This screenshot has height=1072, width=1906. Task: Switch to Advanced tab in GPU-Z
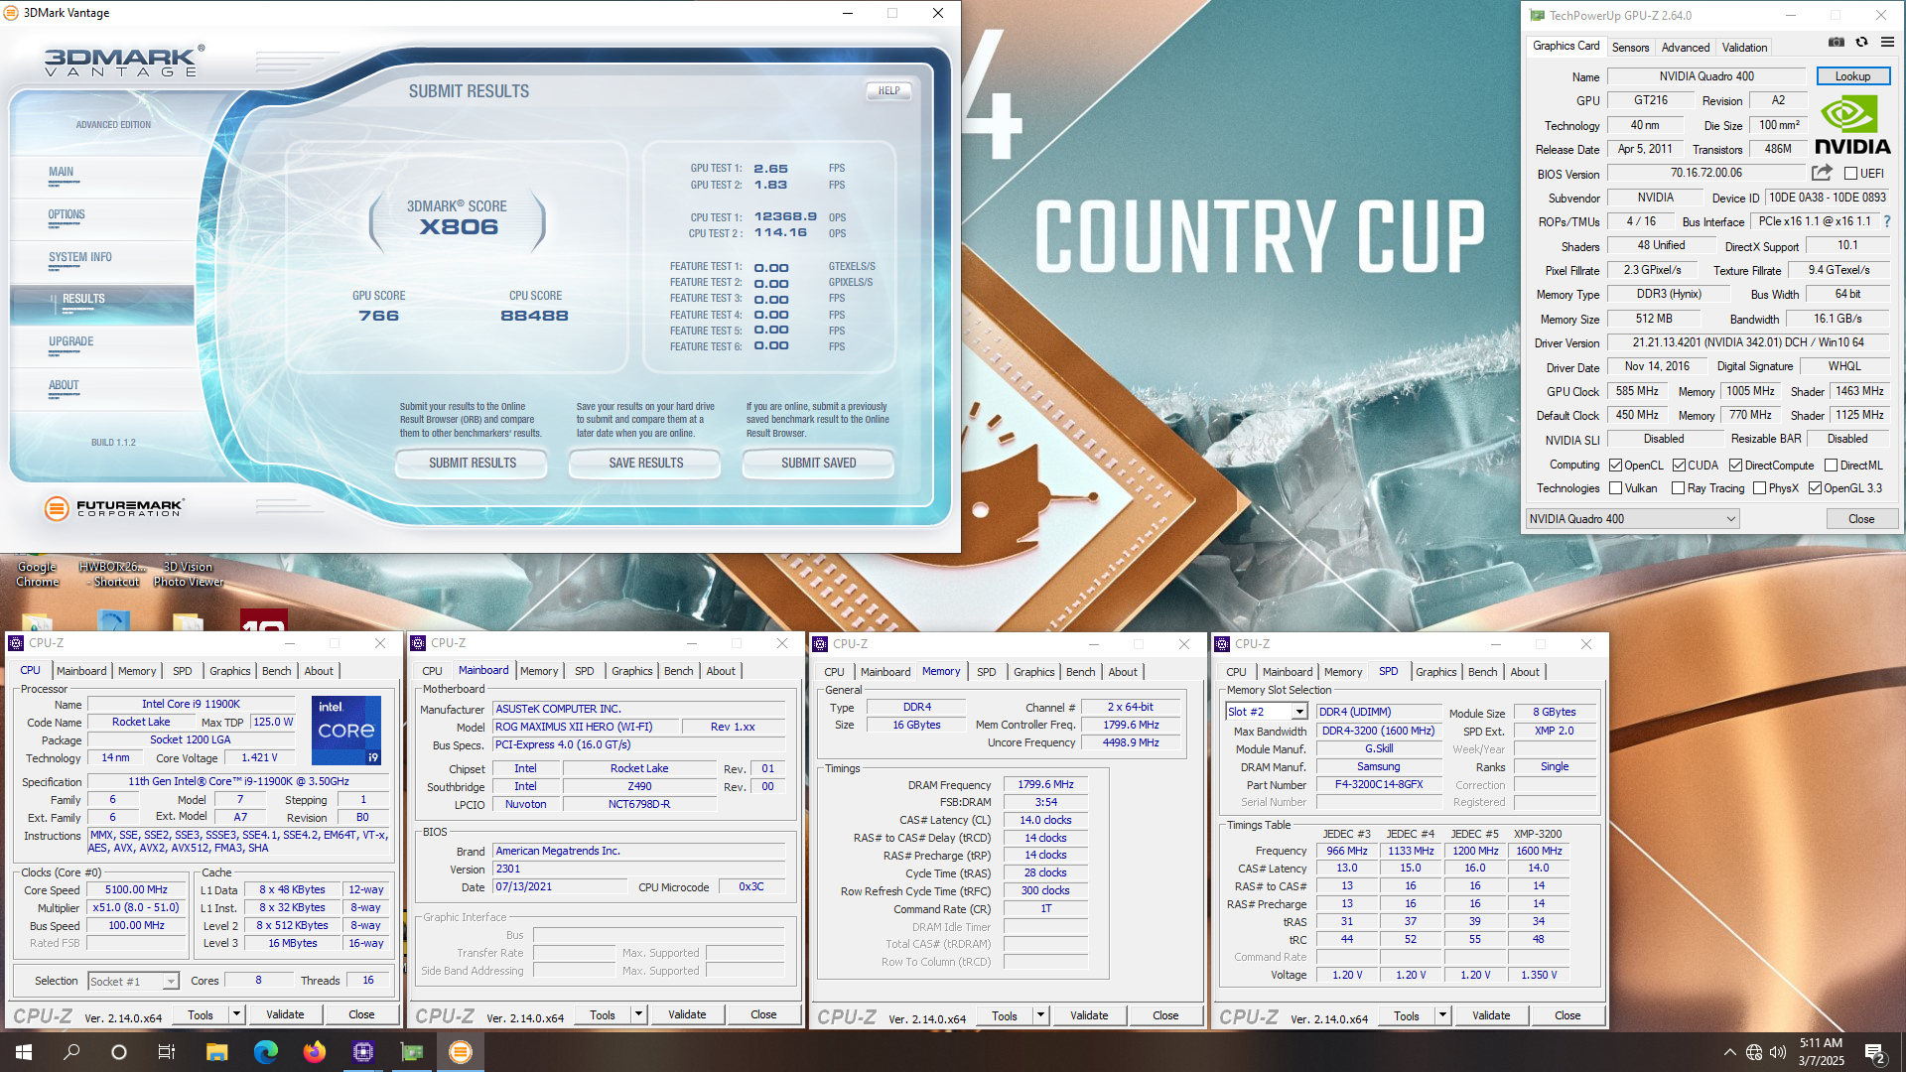point(1686,47)
